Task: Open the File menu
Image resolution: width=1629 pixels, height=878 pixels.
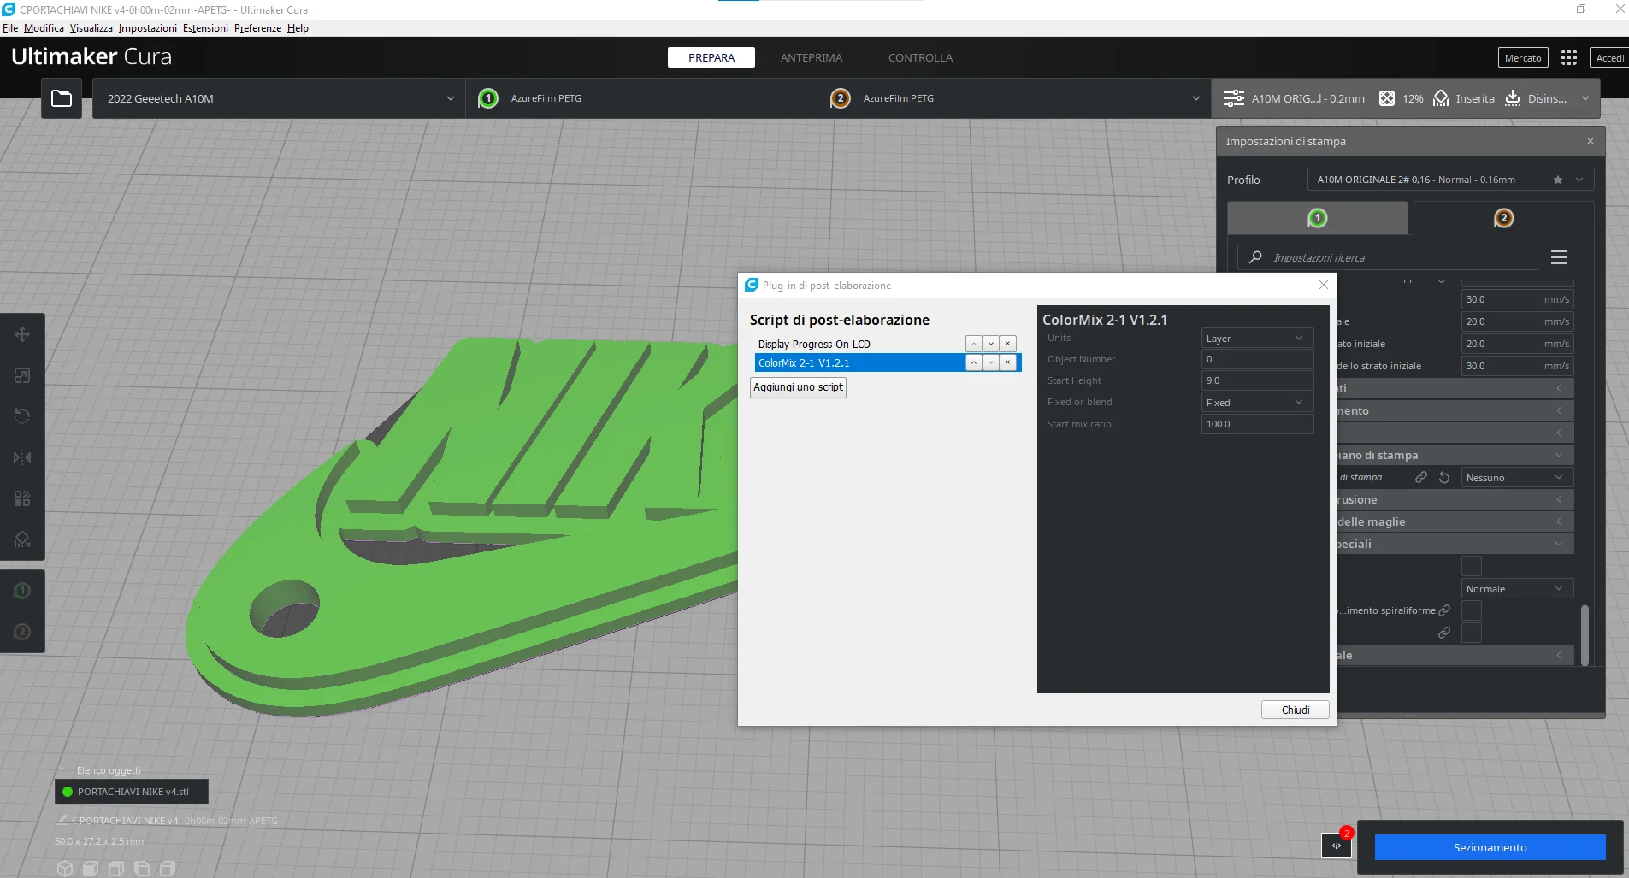Action: [10, 28]
